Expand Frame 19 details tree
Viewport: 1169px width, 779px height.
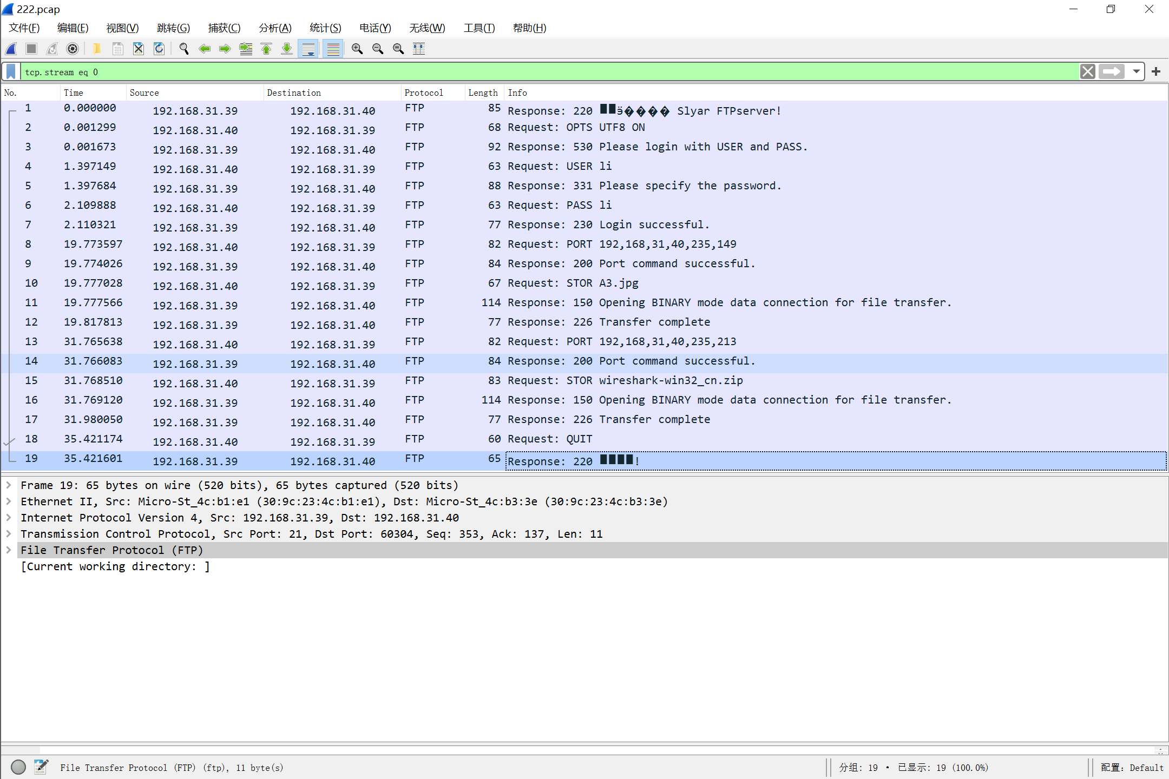click(9, 485)
